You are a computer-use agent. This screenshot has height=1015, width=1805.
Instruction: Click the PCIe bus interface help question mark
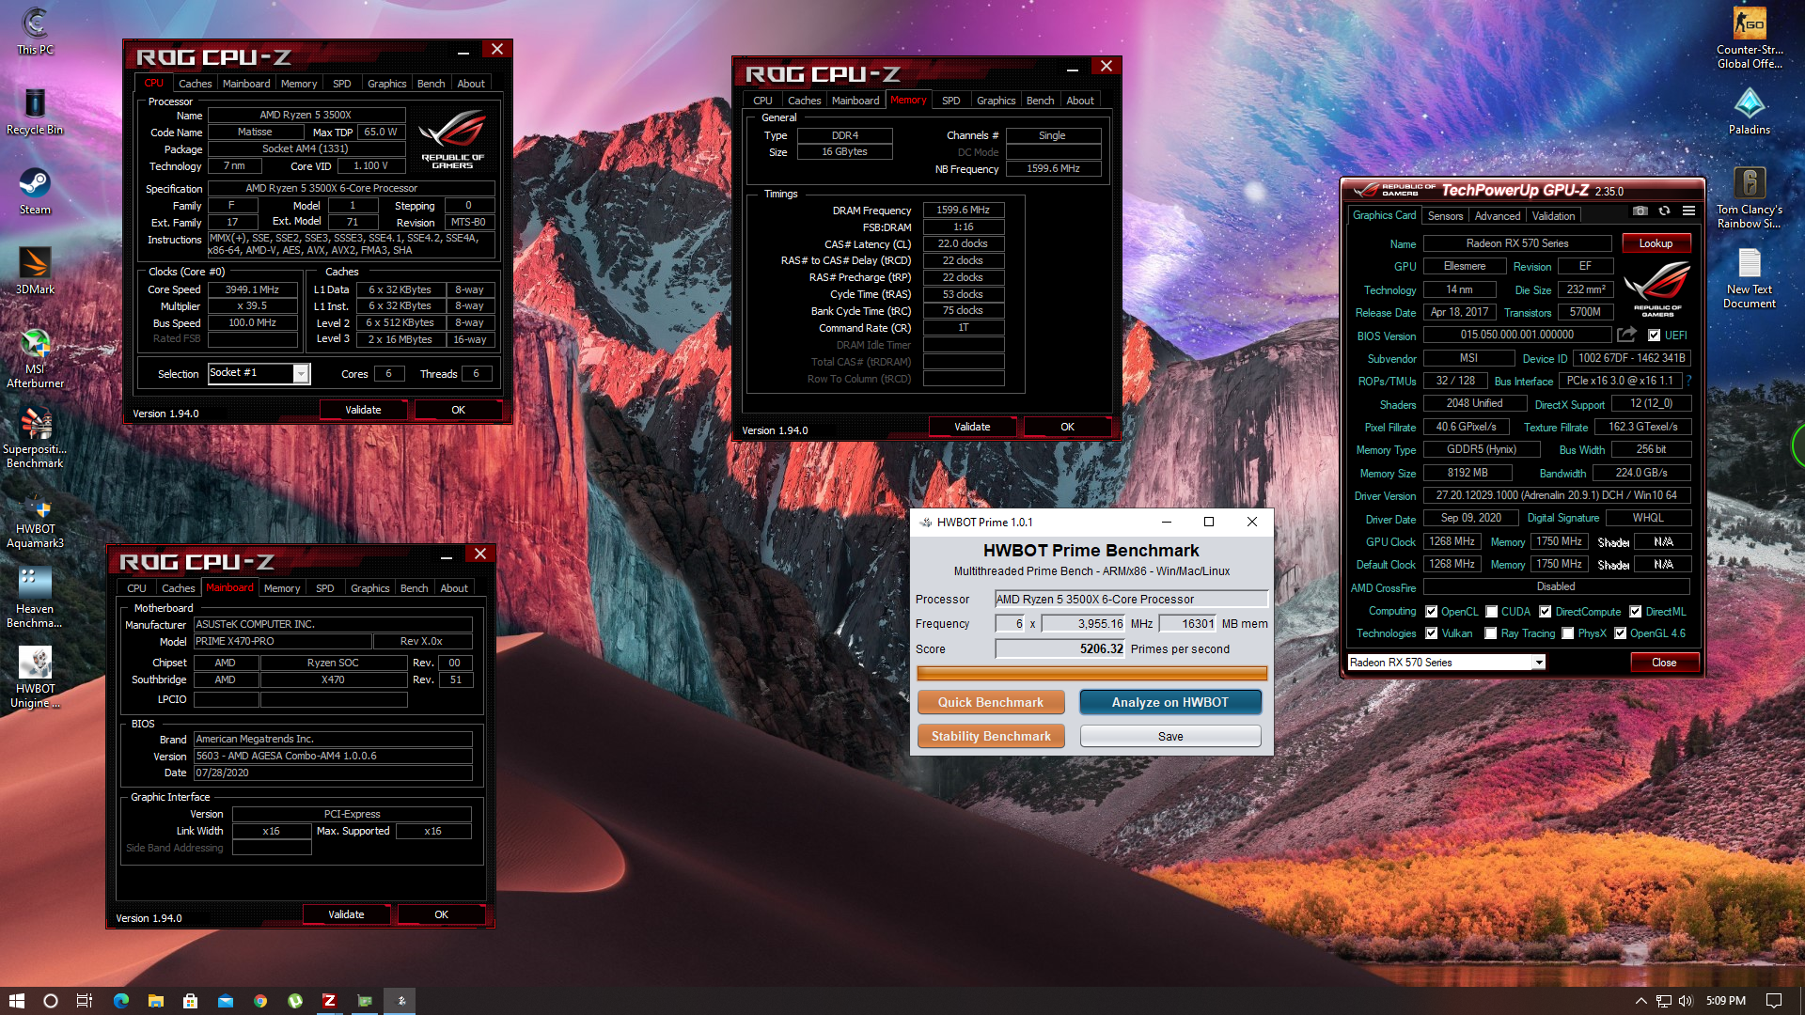coord(1688,381)
